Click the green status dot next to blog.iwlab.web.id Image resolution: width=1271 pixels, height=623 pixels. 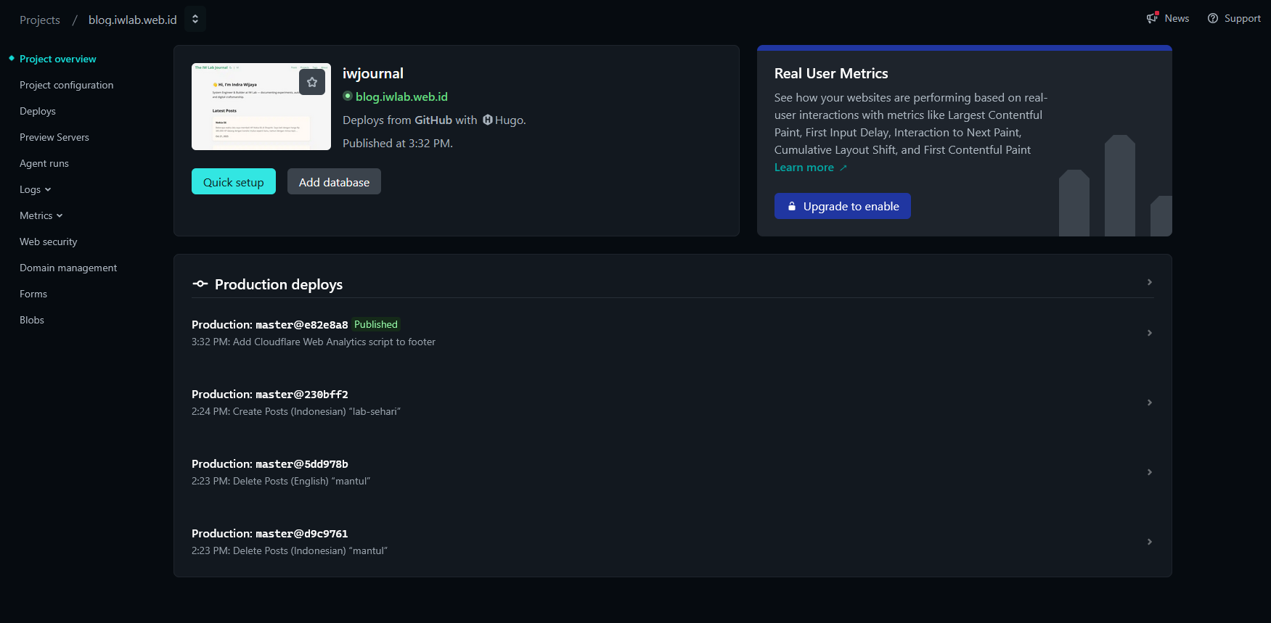click(348, 96)
